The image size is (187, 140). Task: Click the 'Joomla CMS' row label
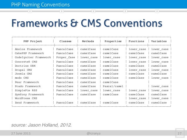[x=23, y=74]
